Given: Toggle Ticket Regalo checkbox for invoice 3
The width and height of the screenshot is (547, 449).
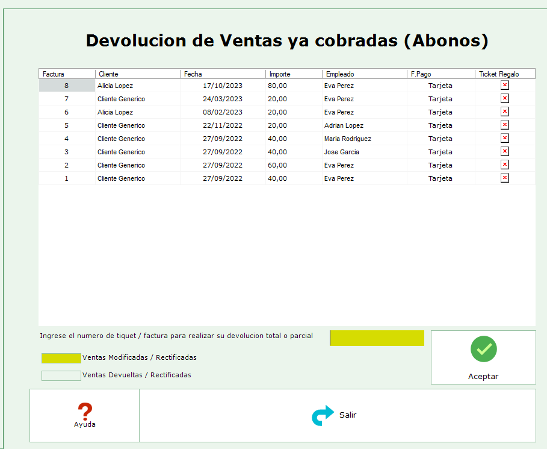Looking at the screenshot, I should (505, 151).
